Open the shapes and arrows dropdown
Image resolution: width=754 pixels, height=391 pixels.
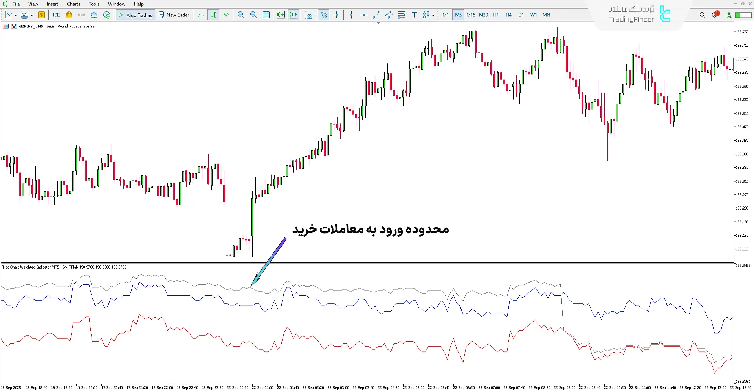(x=428, y=15)
